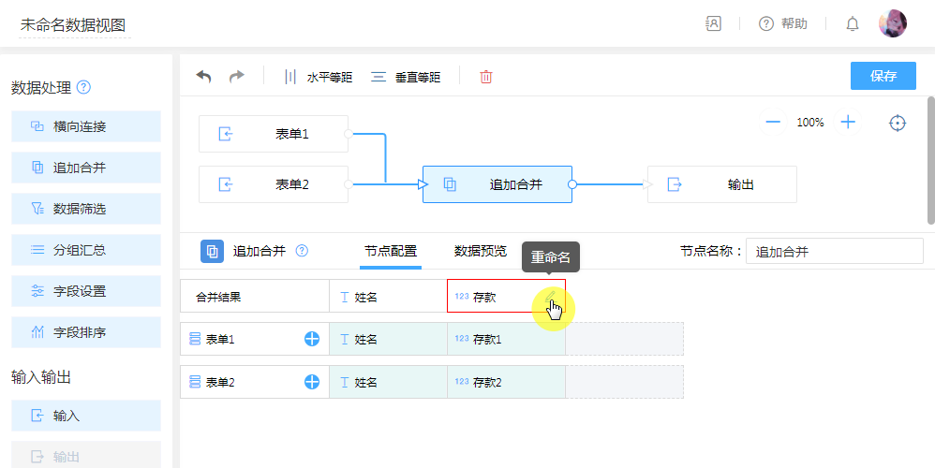Add field to 表单1 with plus icon
The width and height of the screenshot is (935, 468).
tap(312, 339)
